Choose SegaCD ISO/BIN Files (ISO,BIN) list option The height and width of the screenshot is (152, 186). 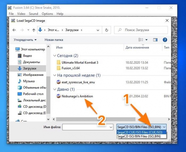pos(142,136)
